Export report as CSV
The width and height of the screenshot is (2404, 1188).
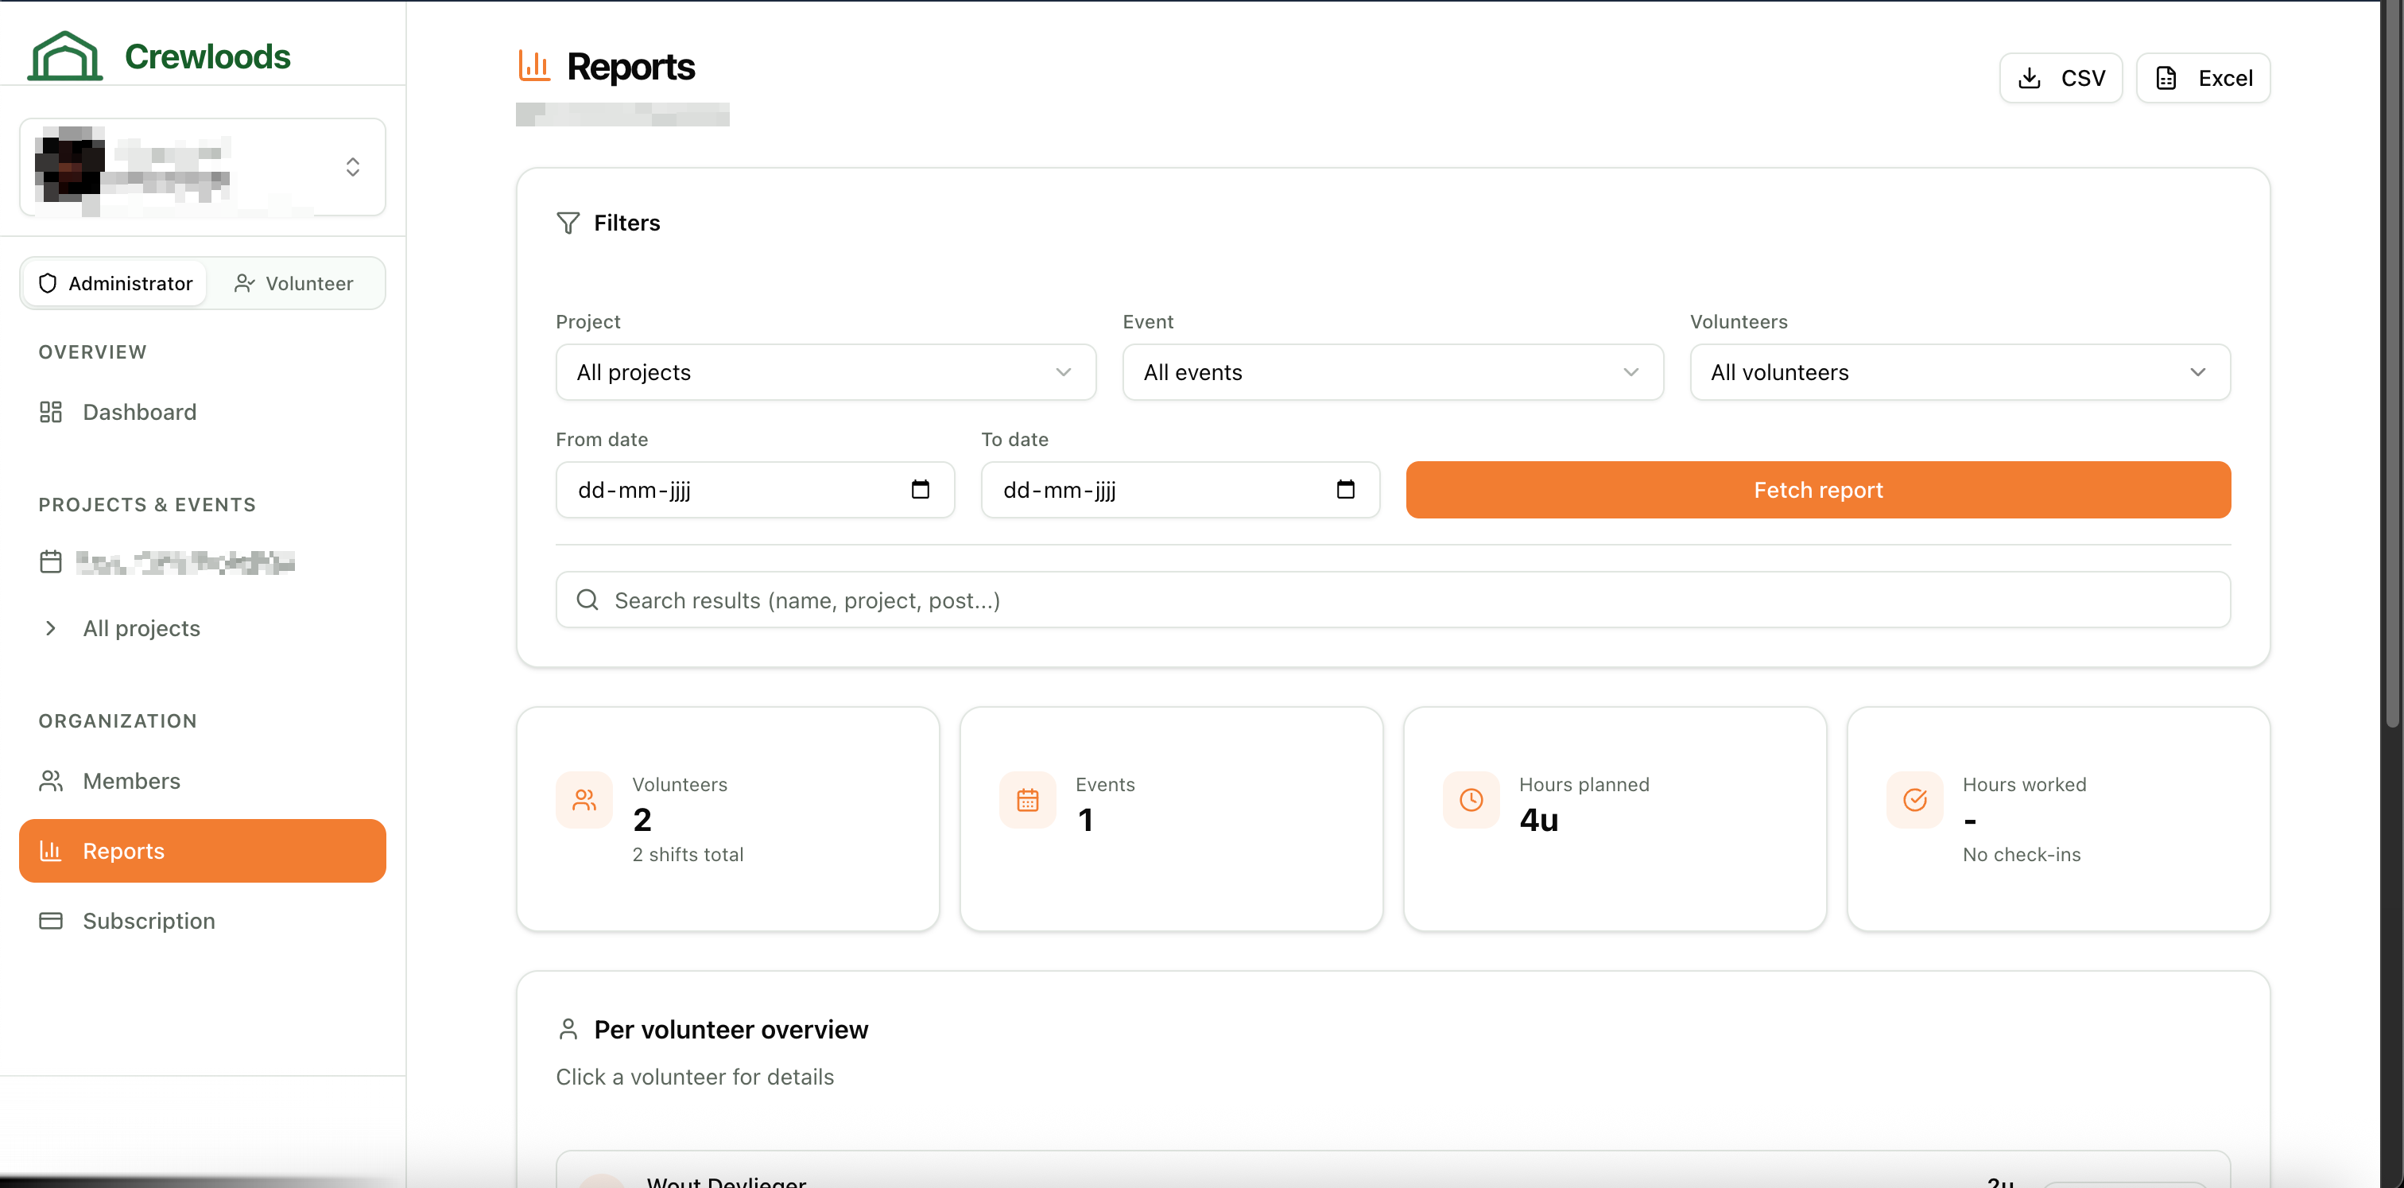pyautogui.click(x=2061, y=79)
